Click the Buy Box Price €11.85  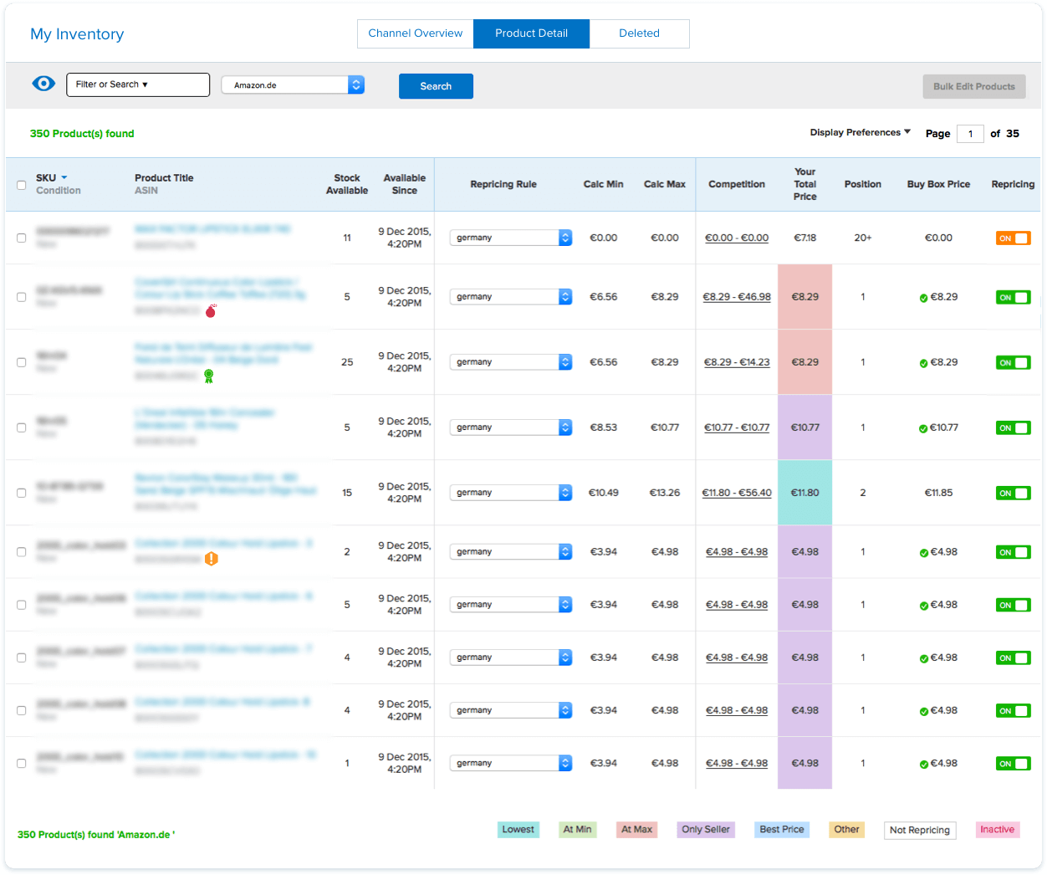939,493
